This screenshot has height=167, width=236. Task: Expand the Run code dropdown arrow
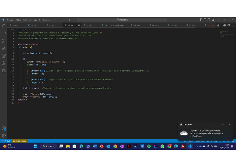(x=221, y=25)
